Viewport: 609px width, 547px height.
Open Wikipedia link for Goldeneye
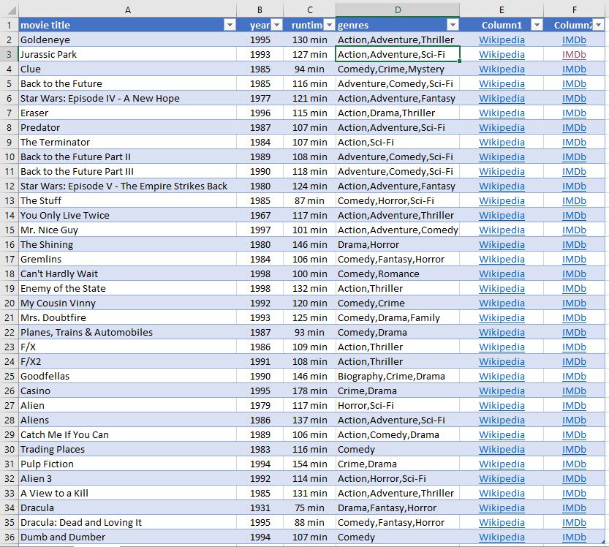pos(502,40)
